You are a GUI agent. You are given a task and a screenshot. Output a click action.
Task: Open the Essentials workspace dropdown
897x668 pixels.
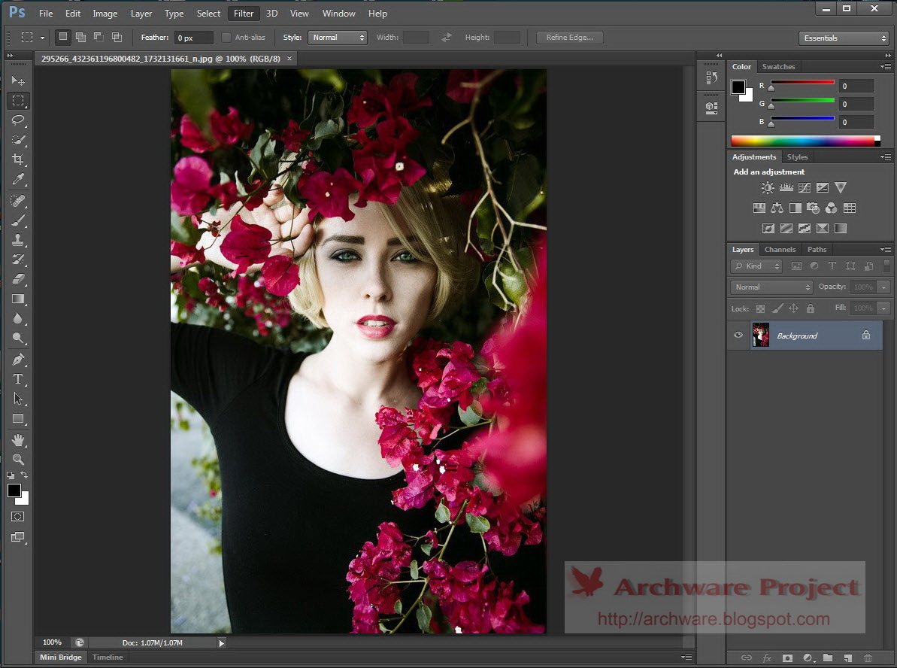844,38
